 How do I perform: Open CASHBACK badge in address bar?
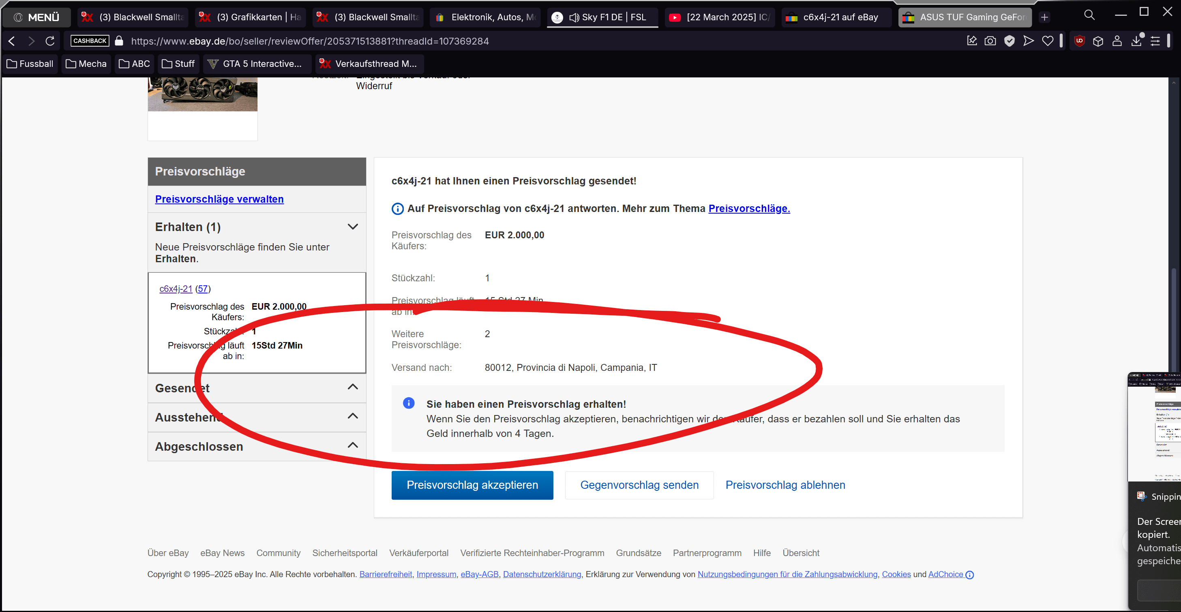[90, 41]
